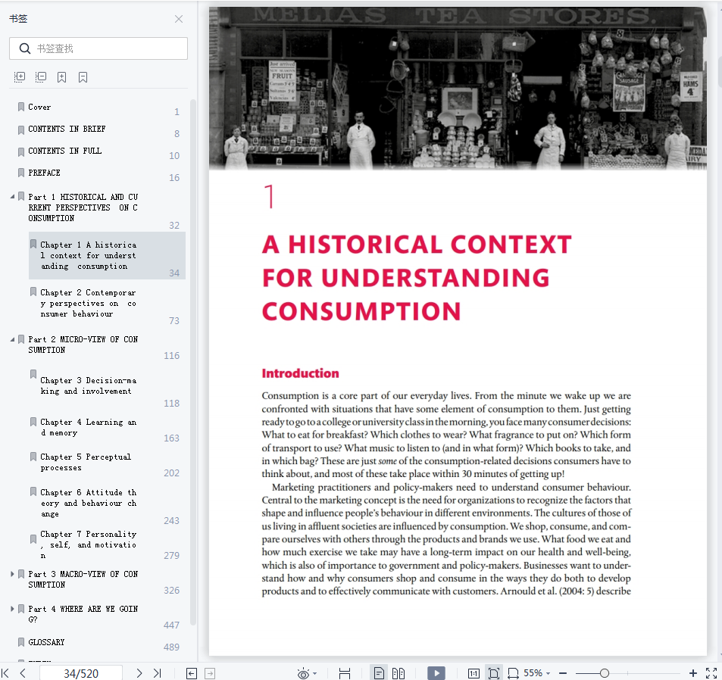Screen dimensions: 722x680
Task: Expand Part 3 MACRO-VIEW OF CONSUMPTION
Action: coord(12,574)
